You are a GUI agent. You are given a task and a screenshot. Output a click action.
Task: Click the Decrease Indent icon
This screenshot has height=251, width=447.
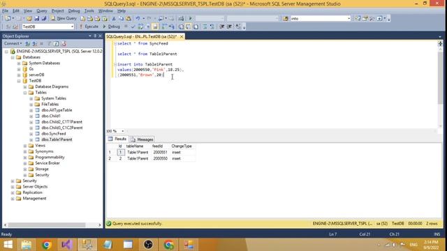pyautogui.click(x=221, y=26)
